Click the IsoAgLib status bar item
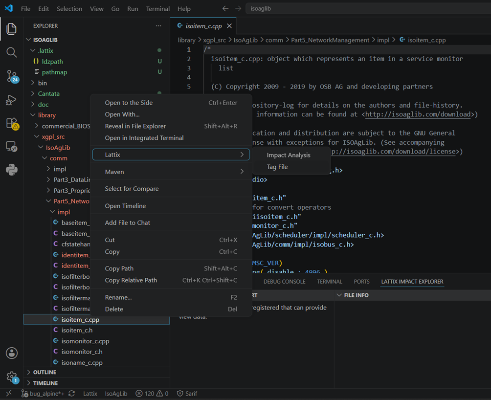Screen dimensions: 491x400 116,394
